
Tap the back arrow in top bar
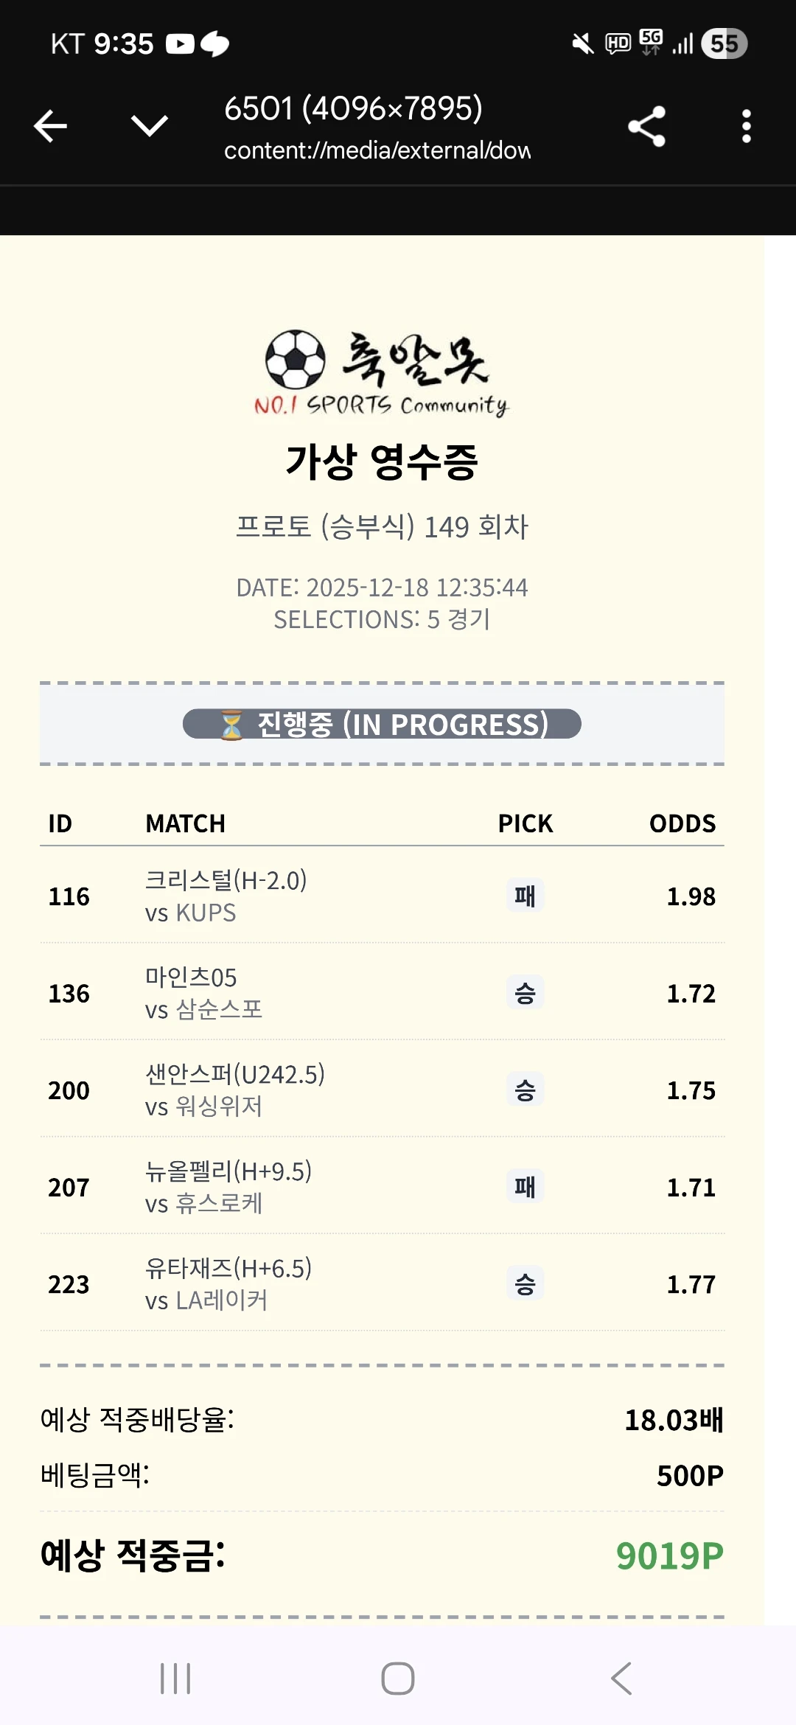click(x=50, y=126)
